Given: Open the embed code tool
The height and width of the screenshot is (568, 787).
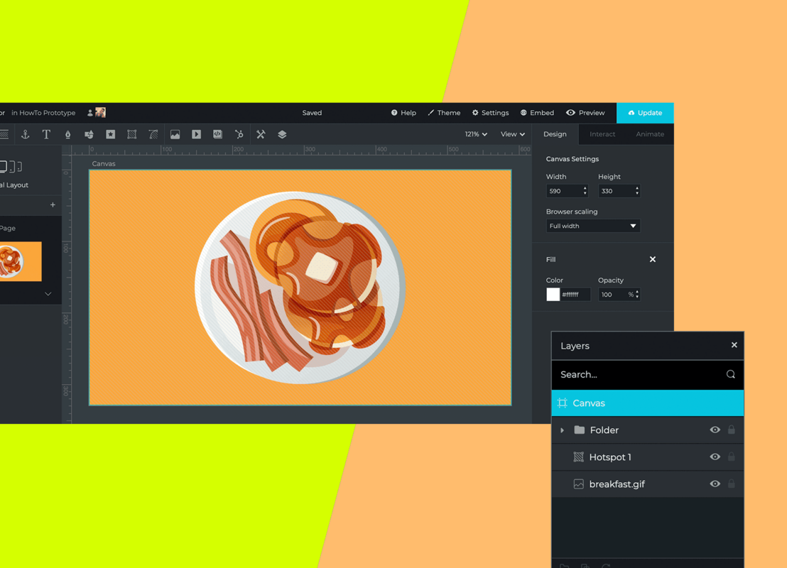Looking at the screenshot, I should click(x=217, y=134).
